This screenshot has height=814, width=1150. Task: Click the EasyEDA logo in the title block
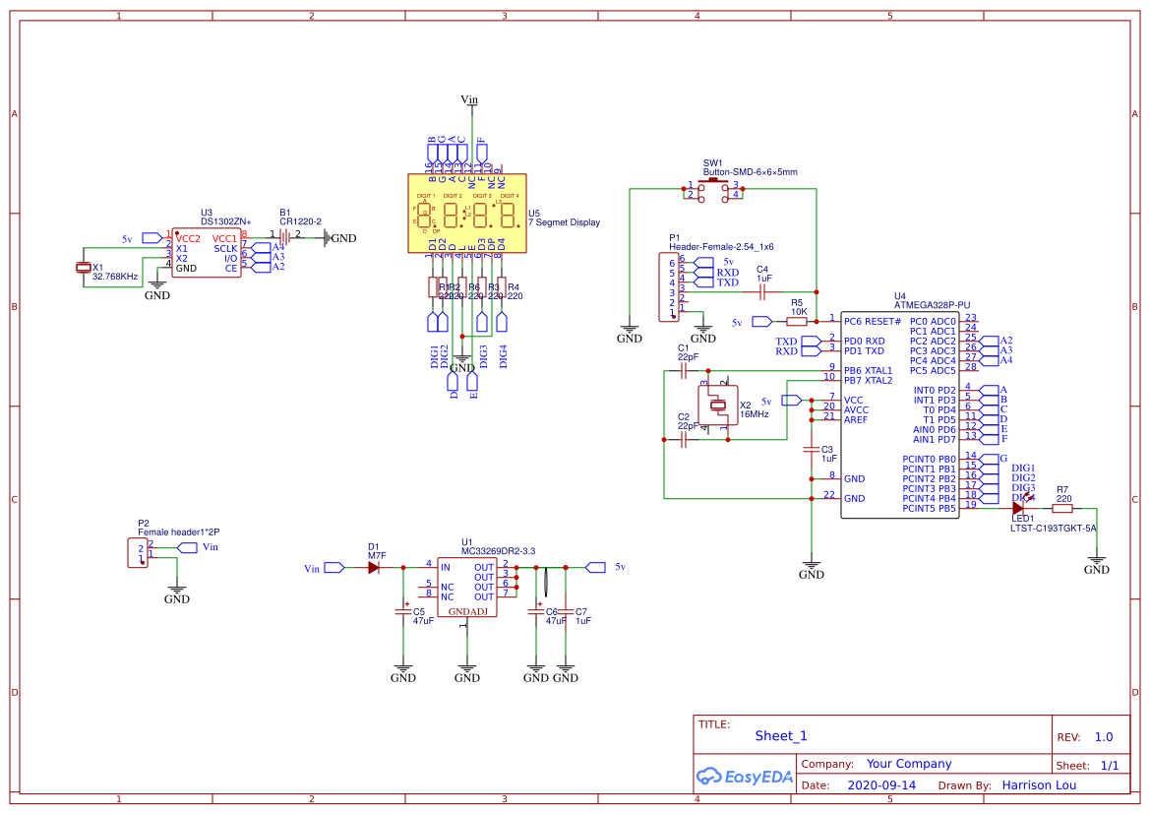pos(745,777)
